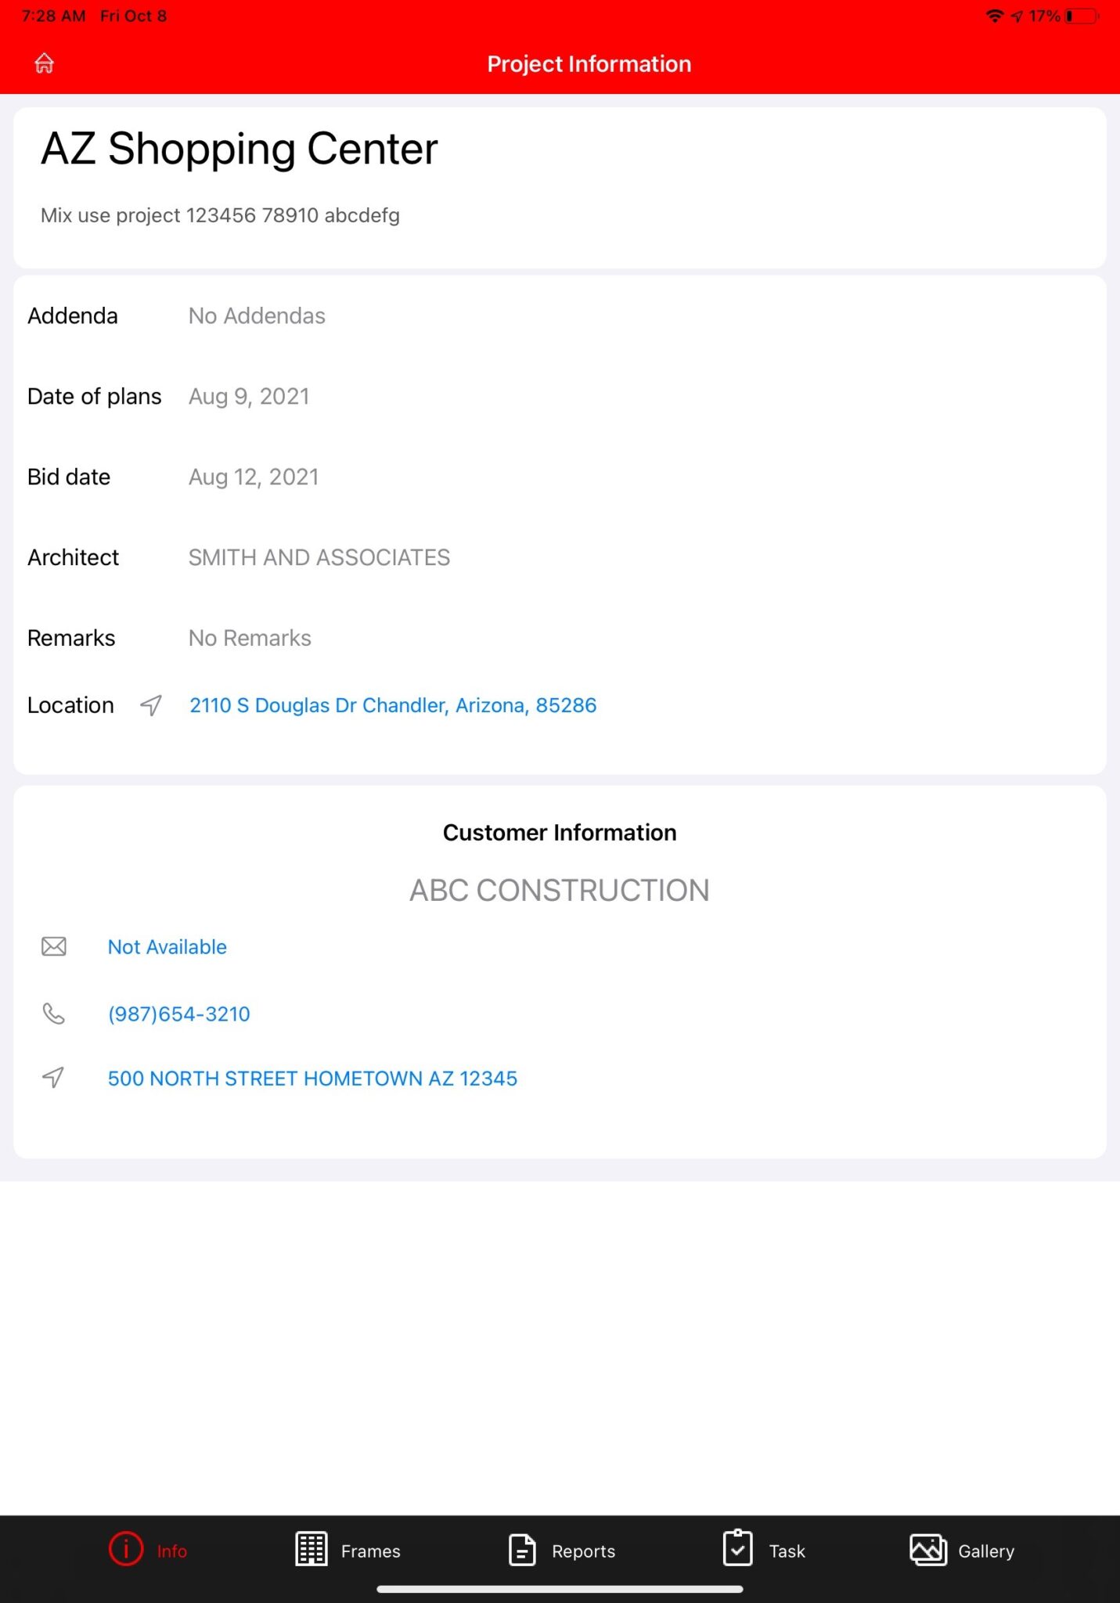Screen dimensions: 1120x1603
Task: Open the Gallery tab
Action: [x=986, y=1551]
